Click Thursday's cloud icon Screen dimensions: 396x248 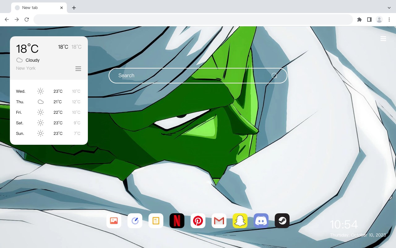click(x=41, y=102)
